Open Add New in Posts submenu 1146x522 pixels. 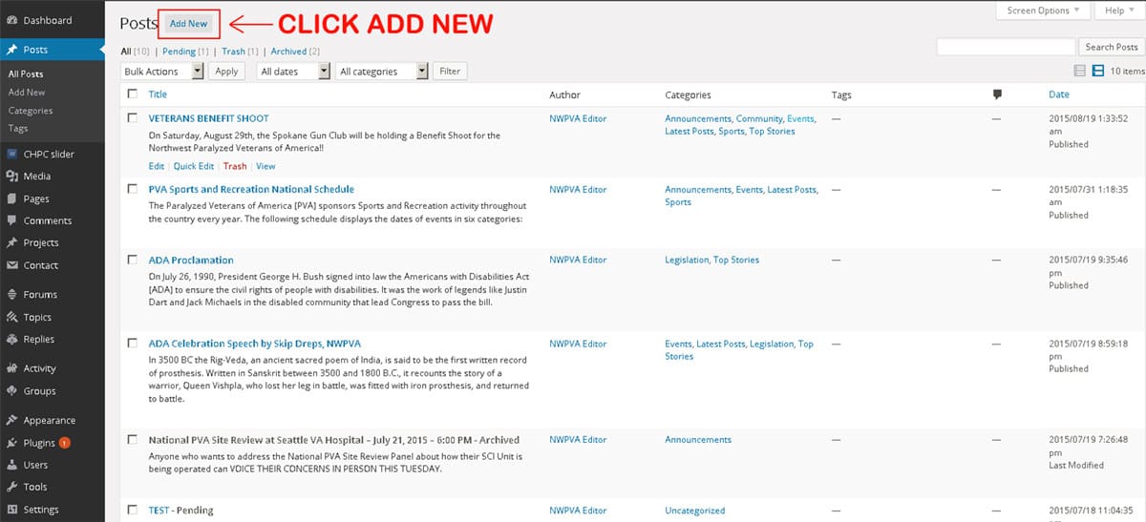coord(27,93)
